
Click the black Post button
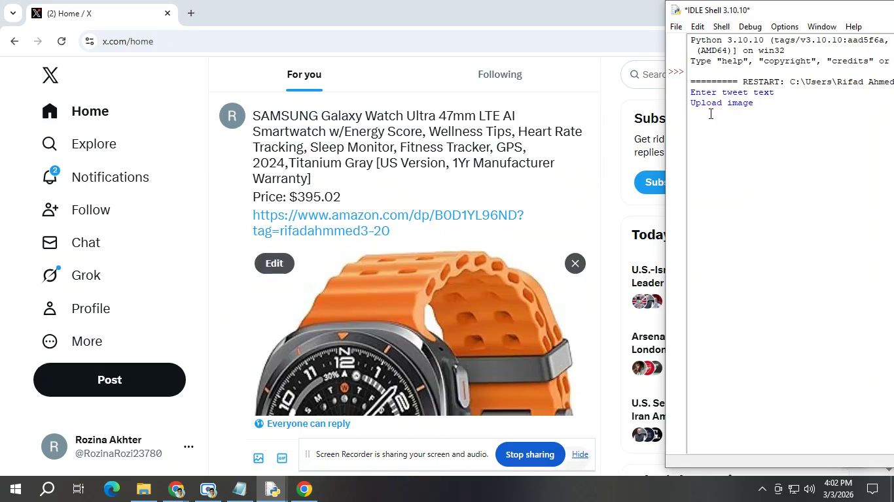(x=109, y=380)
